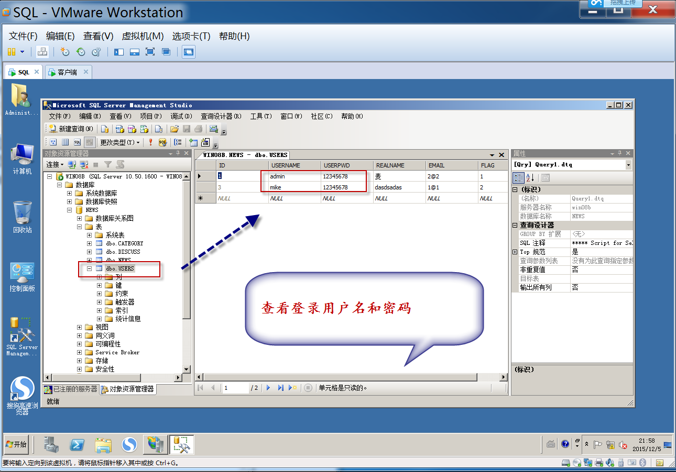Click the Move Last record button in navigator

coord(280,388)
